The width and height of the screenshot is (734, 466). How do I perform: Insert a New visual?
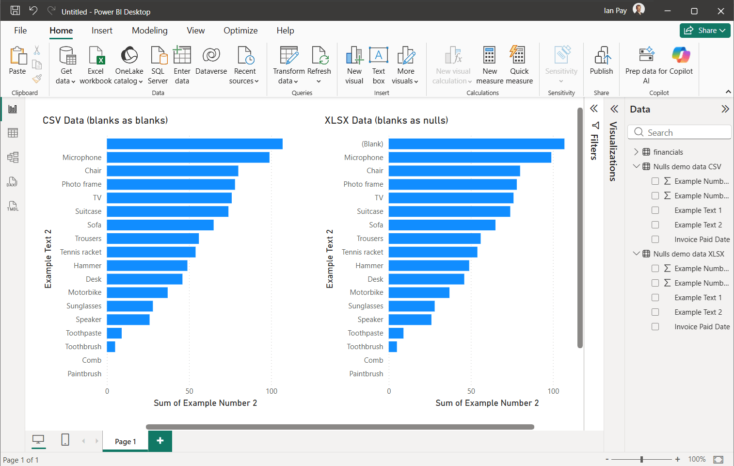(354, 56)
